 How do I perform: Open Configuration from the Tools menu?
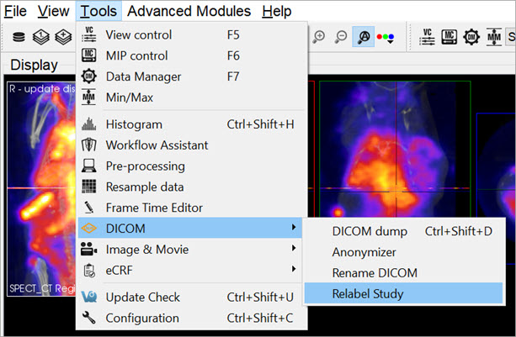(142, 318)
